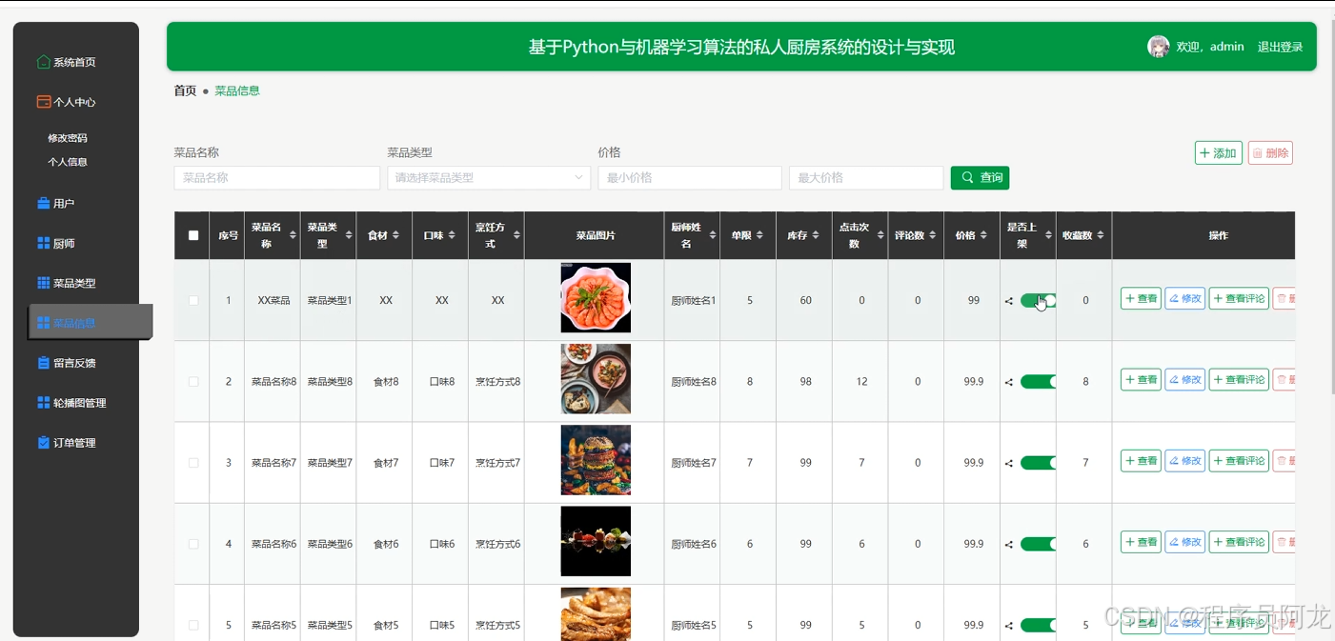Open 系统首页 from the sidebar
The image size is (1335, 641).
[67, 62]
